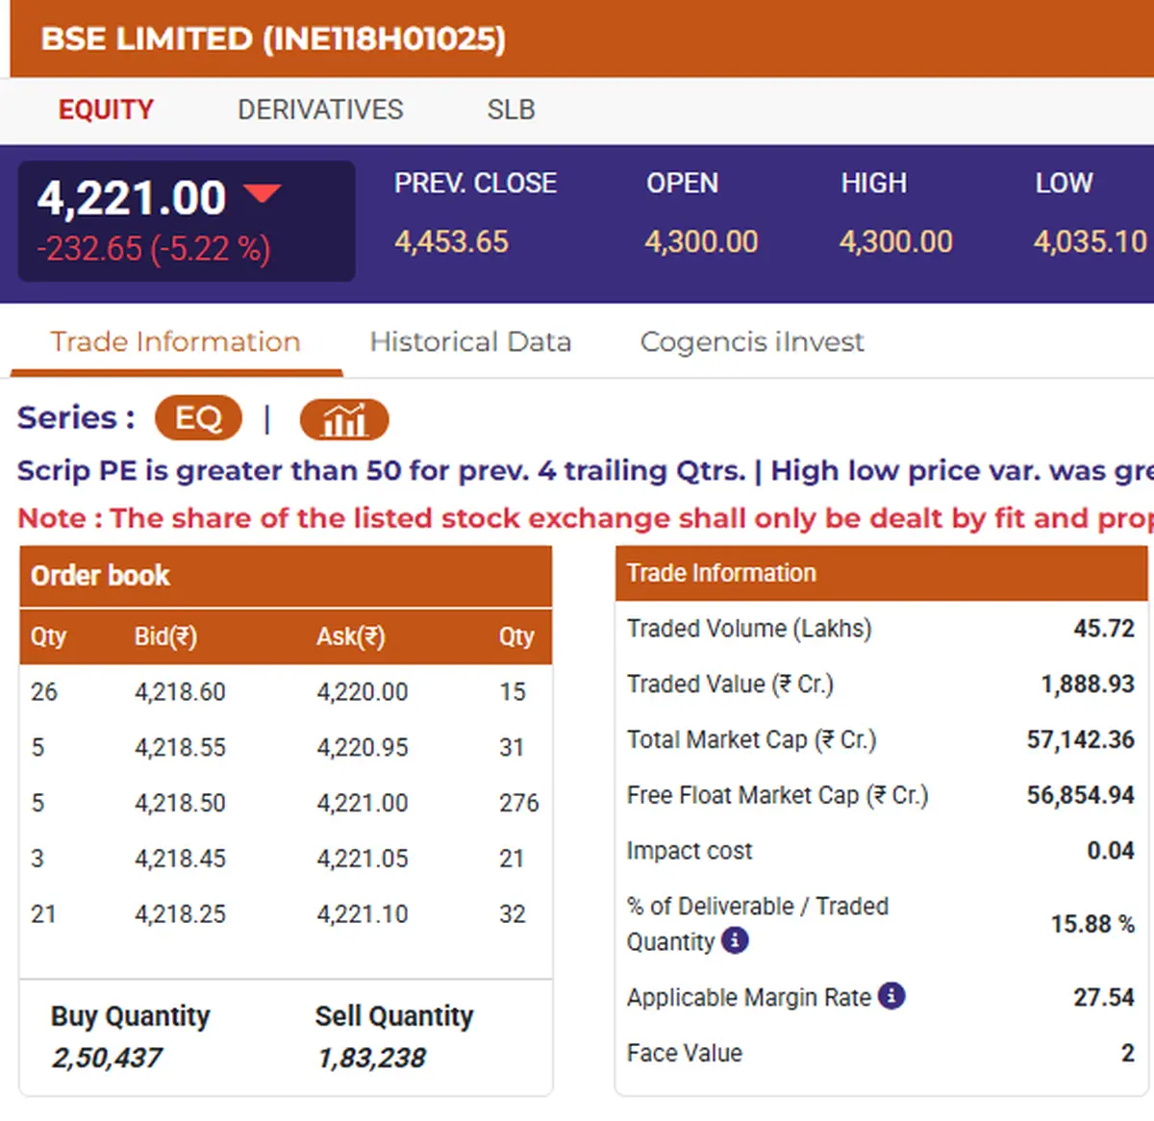
Task: Open the SLB tab
Action: point(511,110)
